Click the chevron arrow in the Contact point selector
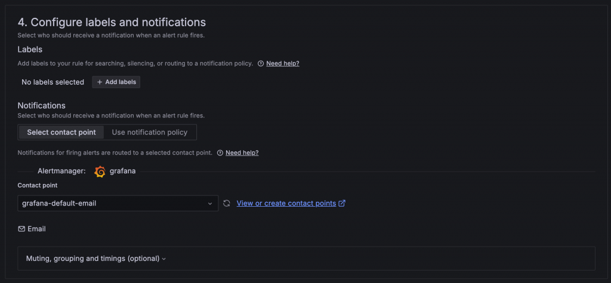 pos(210,204)
